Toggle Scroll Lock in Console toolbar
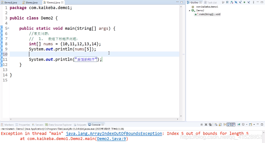 220,124
